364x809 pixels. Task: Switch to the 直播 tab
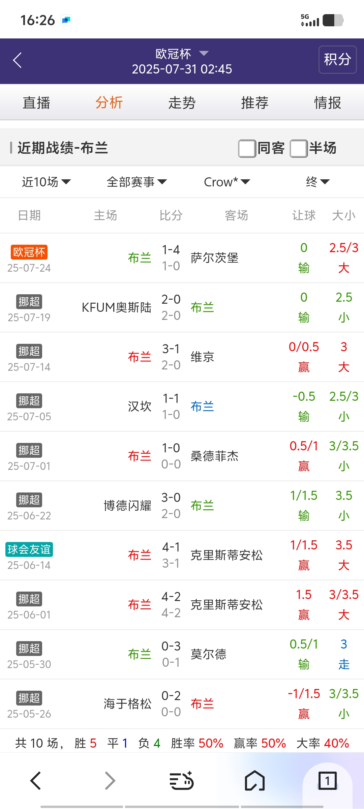[36, 102]
